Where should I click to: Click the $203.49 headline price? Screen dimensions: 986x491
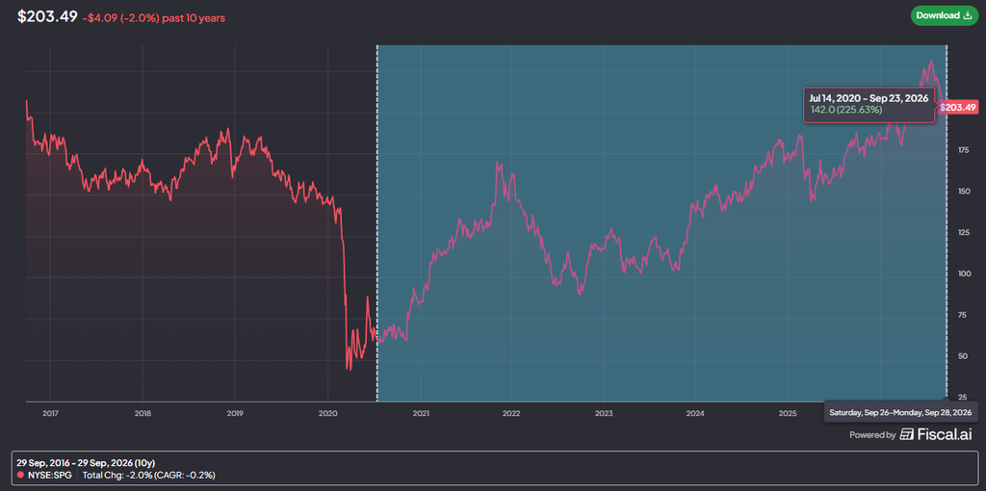pyautogui.click(x=47, y=16)
